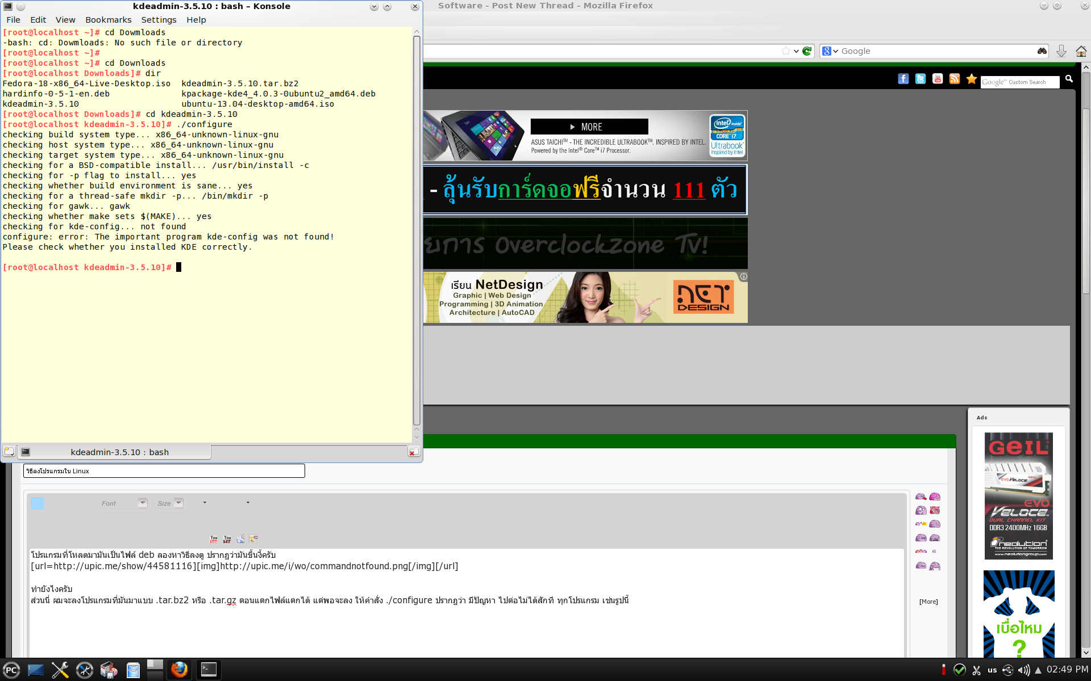Go to the Firefox home page icon
This screenshot has height=681, width=1091.
(1081, 51)
